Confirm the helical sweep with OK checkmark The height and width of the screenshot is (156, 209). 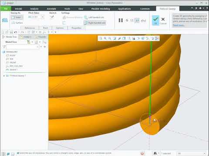[155, 20]
